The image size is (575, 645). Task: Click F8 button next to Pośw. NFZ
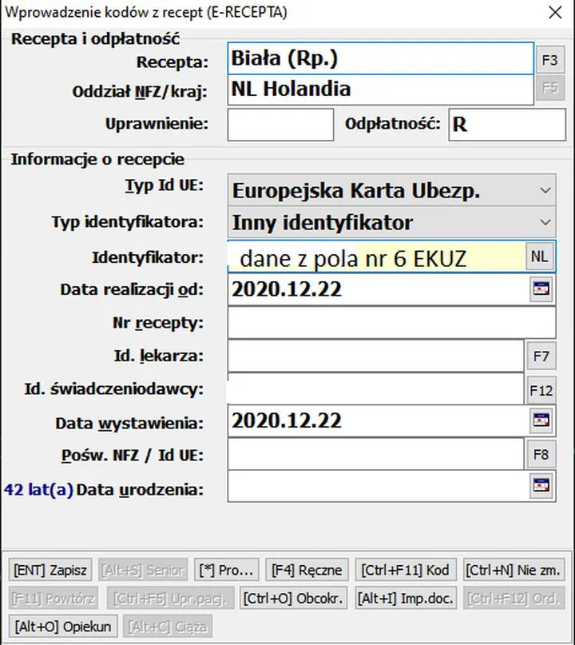click(541, 454)
